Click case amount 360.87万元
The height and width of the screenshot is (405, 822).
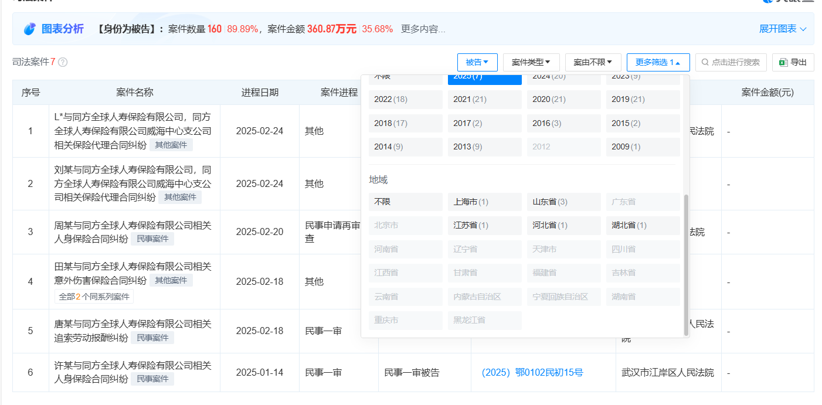332,29
